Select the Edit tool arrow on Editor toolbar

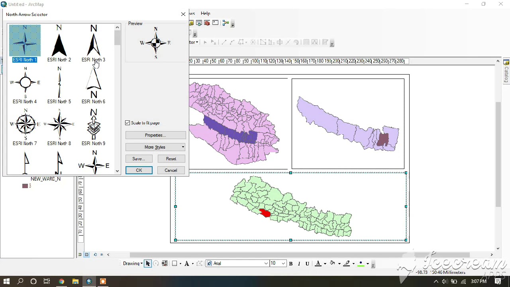(205, 42)
